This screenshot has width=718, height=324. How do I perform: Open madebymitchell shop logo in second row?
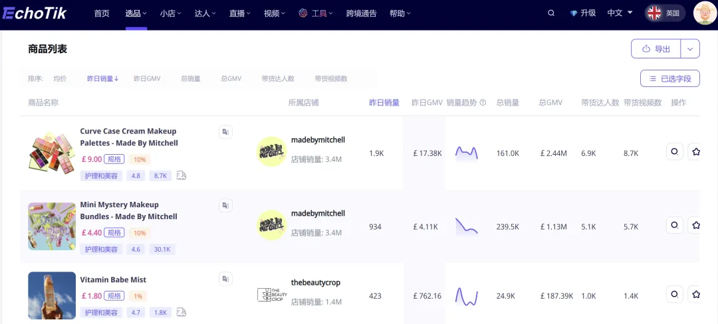click(x=271, y=225)
